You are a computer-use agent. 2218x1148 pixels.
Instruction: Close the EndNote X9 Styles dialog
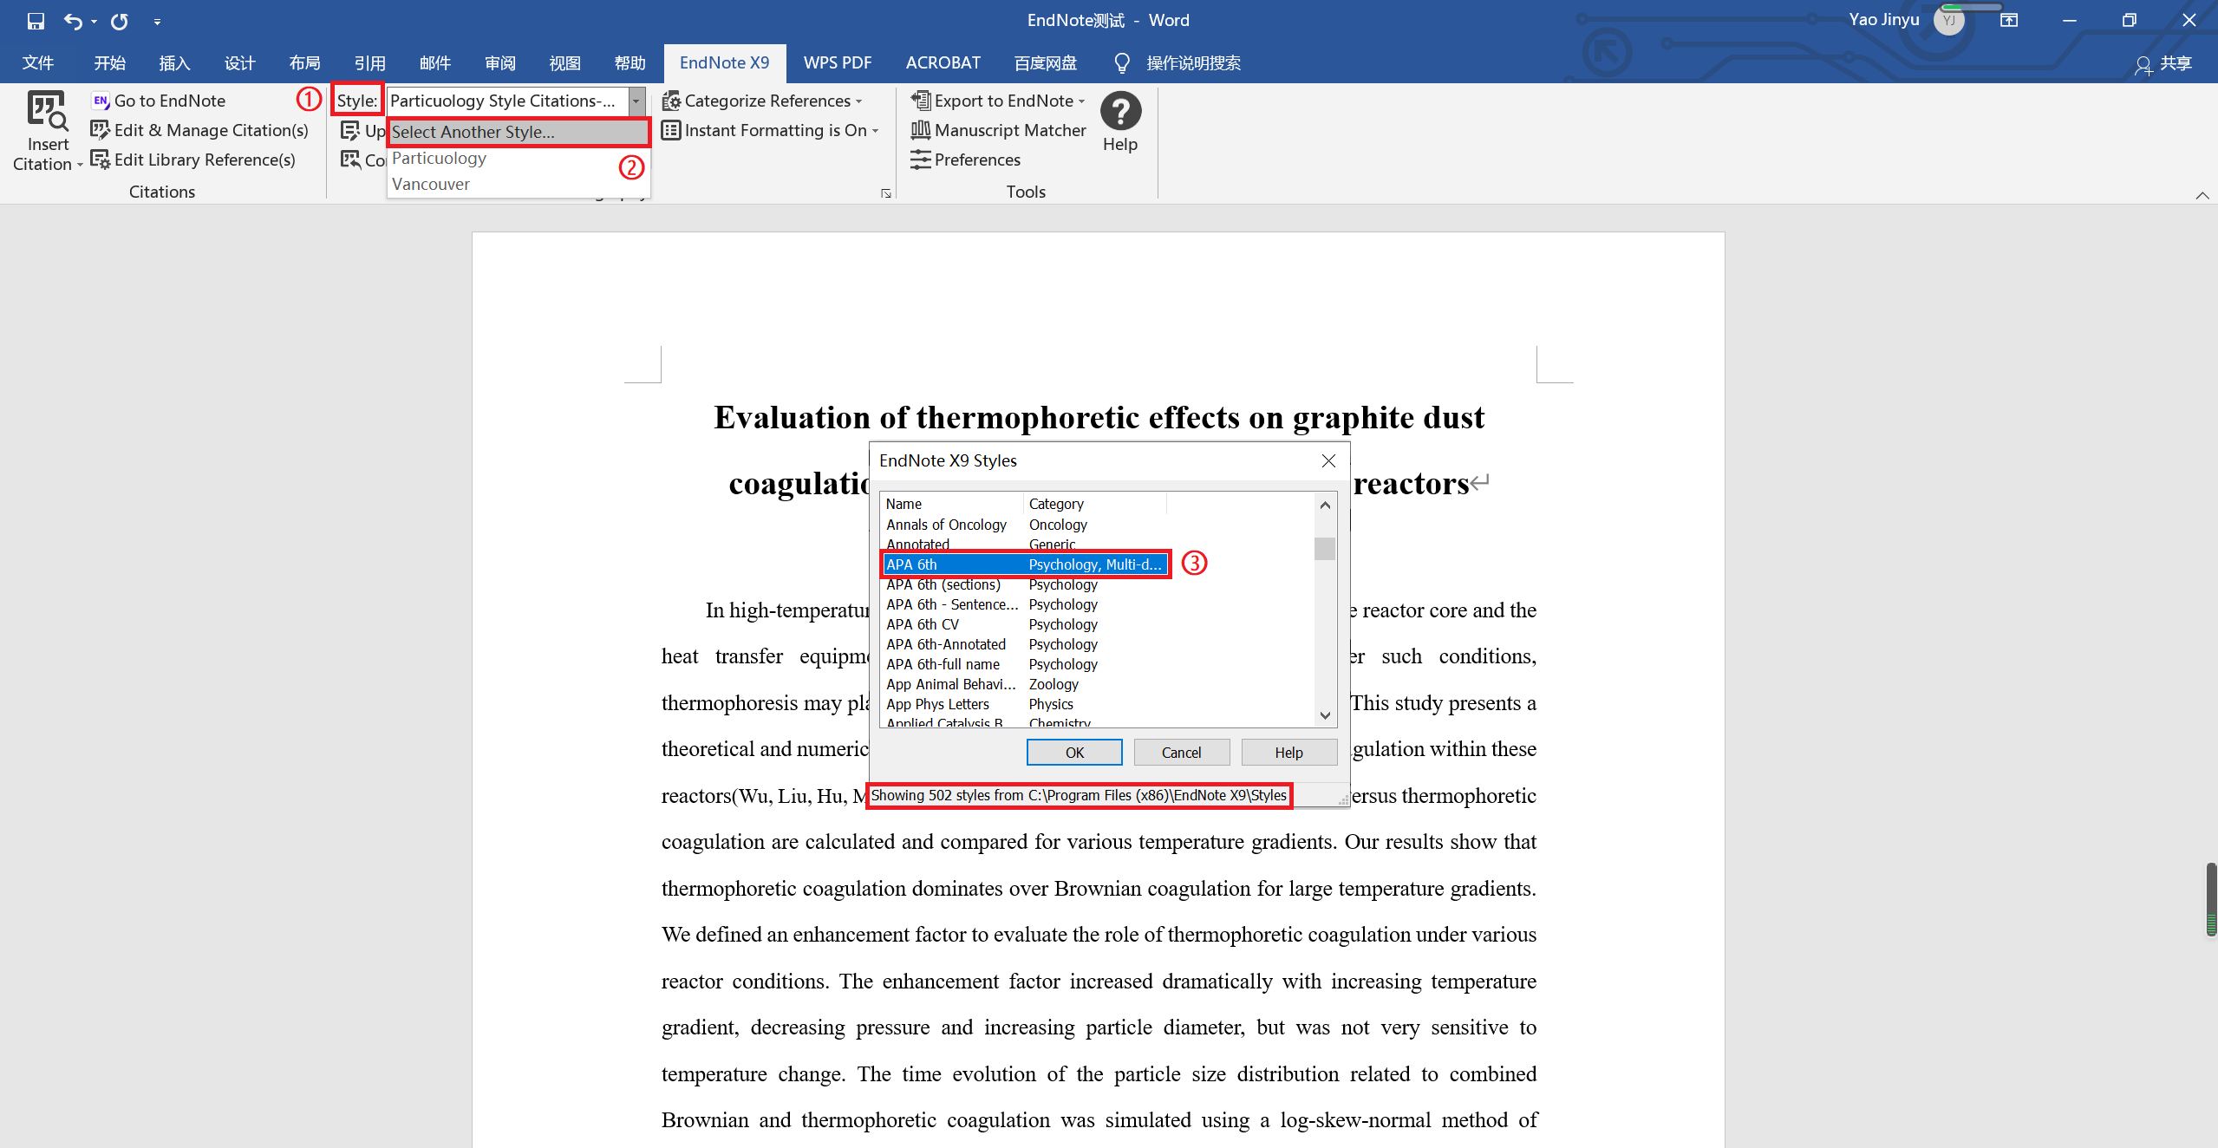coord(1328,461)
